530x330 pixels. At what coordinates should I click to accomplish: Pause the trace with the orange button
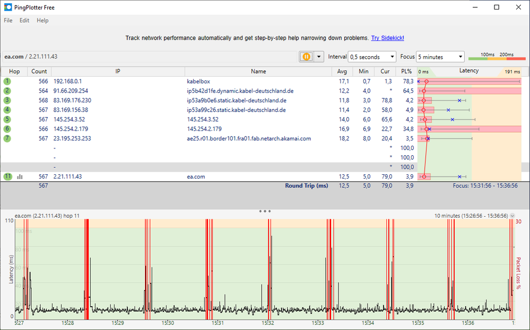tap(306, 57)
